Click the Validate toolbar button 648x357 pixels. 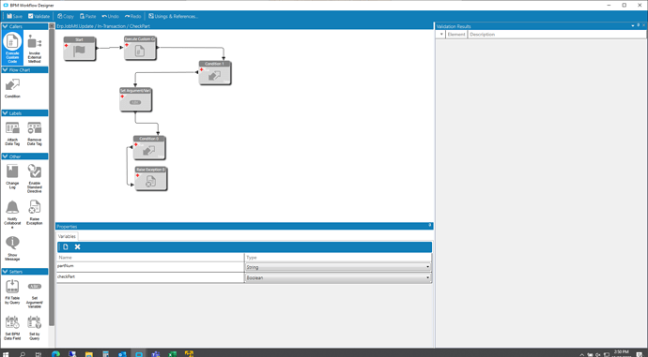point(39,16)
